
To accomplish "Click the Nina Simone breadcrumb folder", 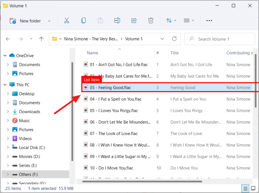I will click(x=91, y=39).
